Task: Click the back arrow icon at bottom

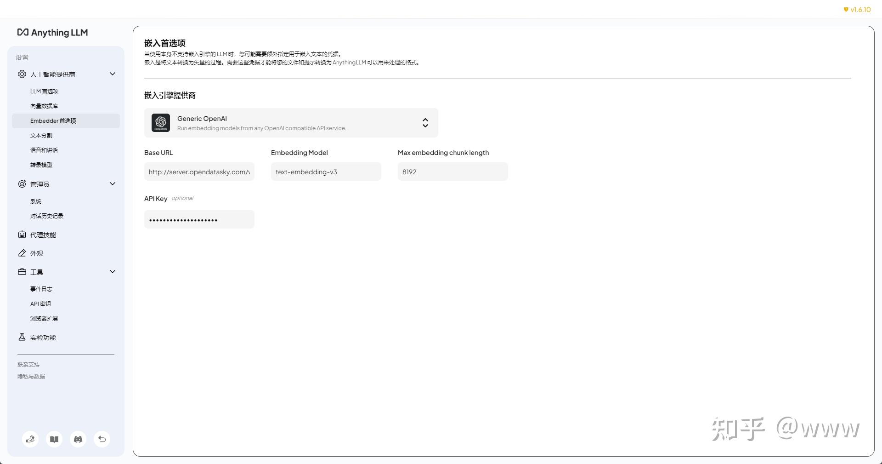Action: [x=102, y=439]
